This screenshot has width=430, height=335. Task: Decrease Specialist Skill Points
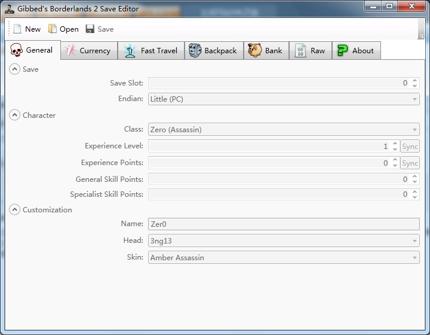click(414, 197)
